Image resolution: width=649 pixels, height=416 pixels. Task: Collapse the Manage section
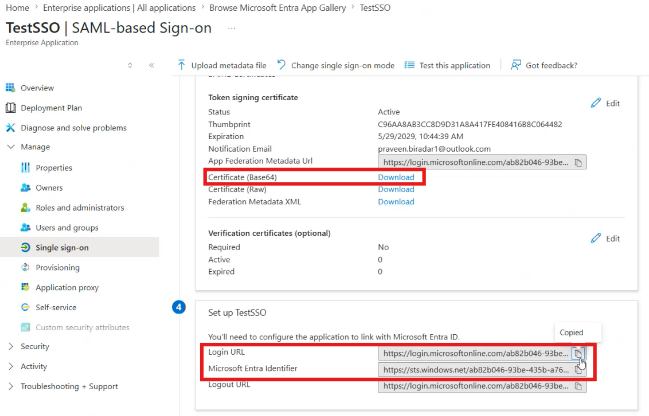pyautogui.click(x=11, y=146)
